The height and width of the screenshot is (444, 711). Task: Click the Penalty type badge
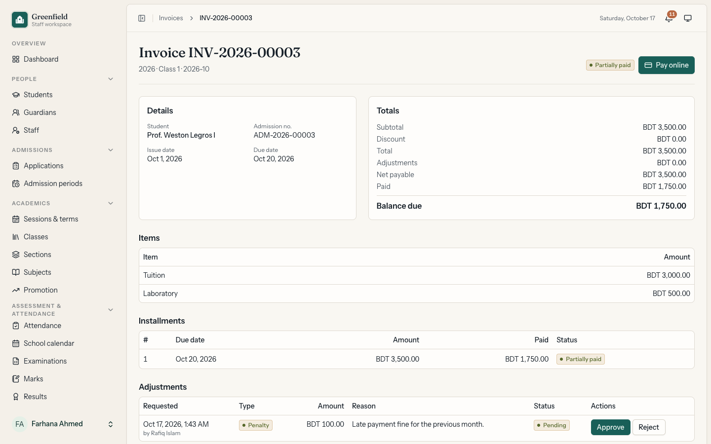pos(256,425)
